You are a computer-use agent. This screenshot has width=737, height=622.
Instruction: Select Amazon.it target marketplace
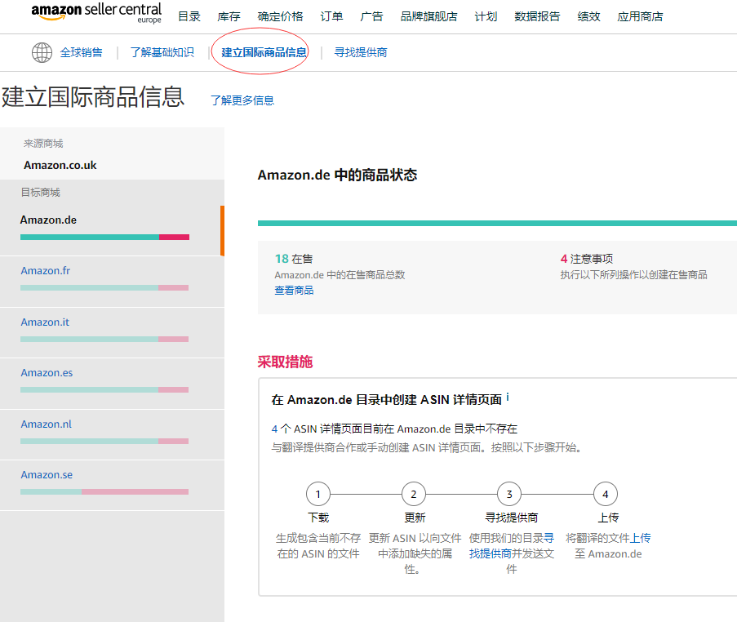pos(45,322)
